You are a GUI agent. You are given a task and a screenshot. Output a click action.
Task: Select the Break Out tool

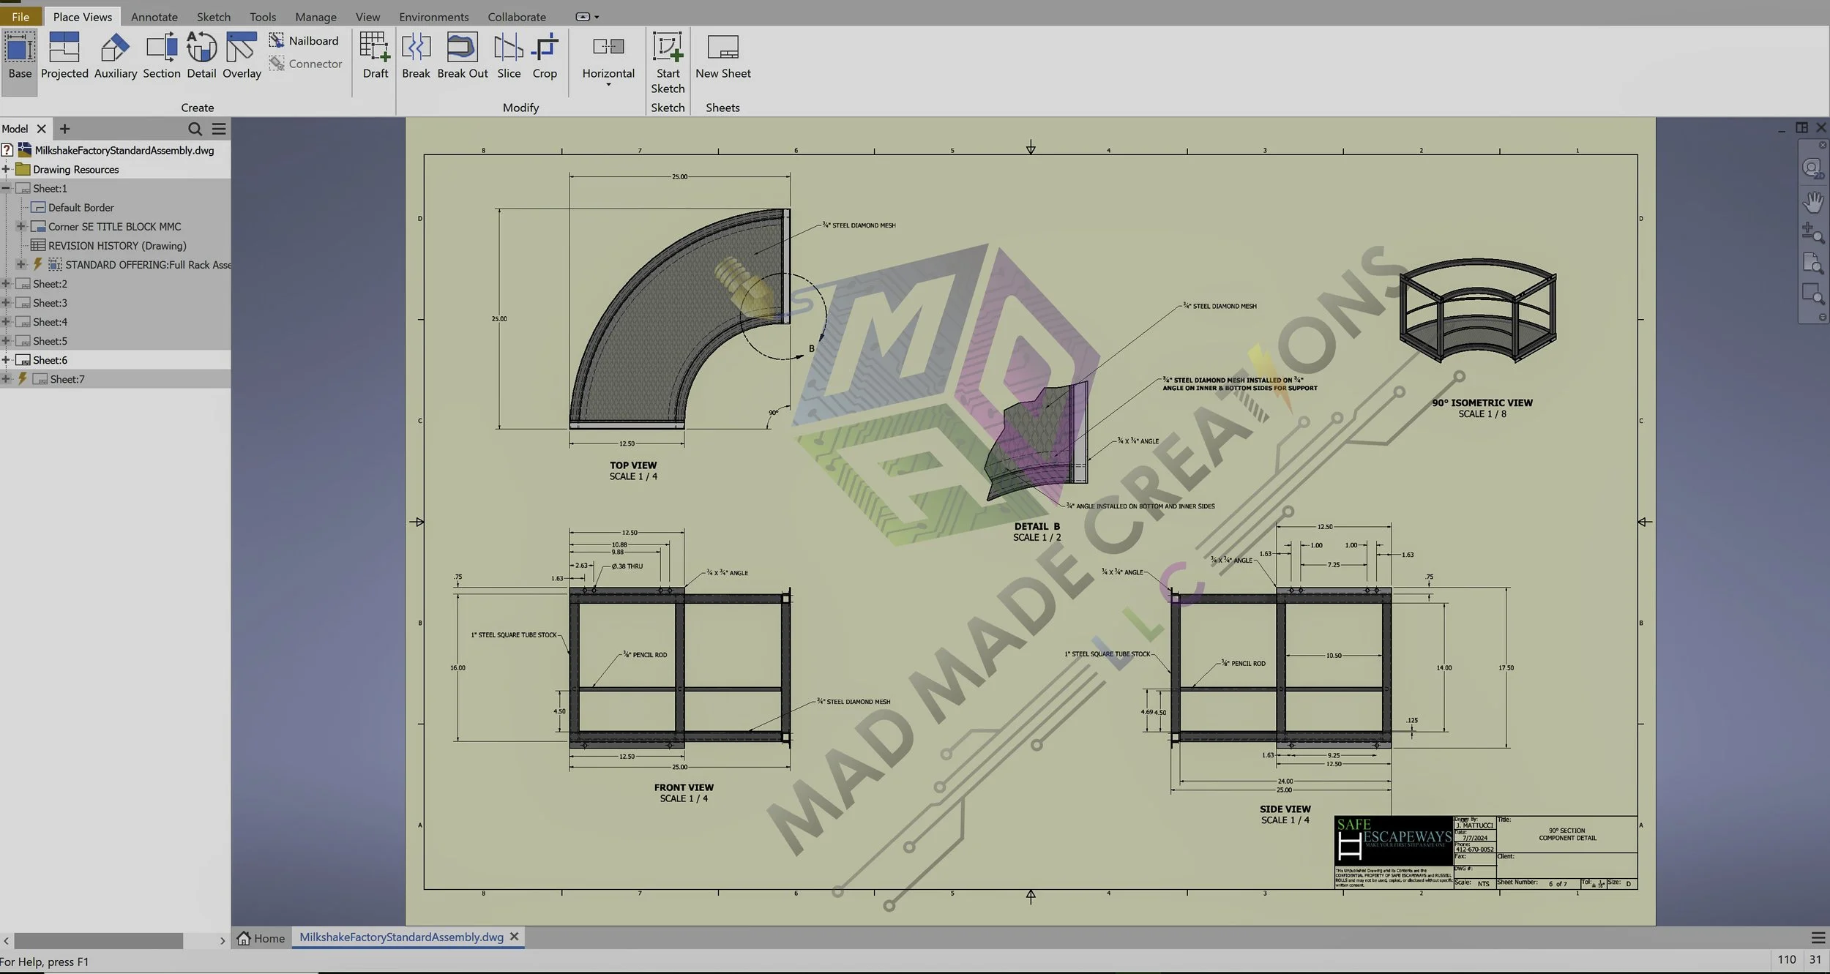point(463,57)
